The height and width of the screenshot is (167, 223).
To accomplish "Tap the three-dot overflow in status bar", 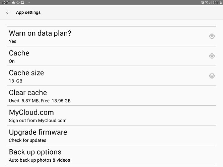I will pyautogui.click(x=27, y=2).
